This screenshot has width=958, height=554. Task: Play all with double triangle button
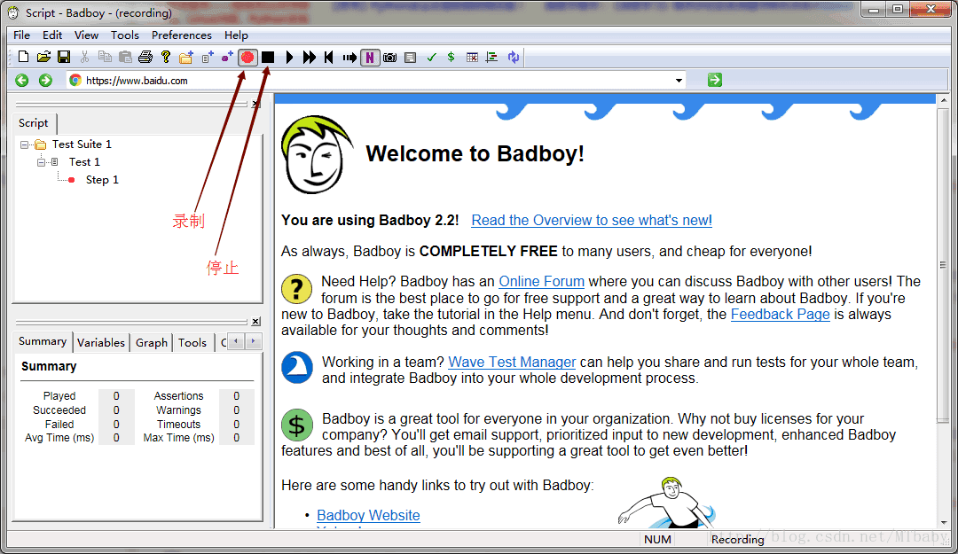[310, 58]
